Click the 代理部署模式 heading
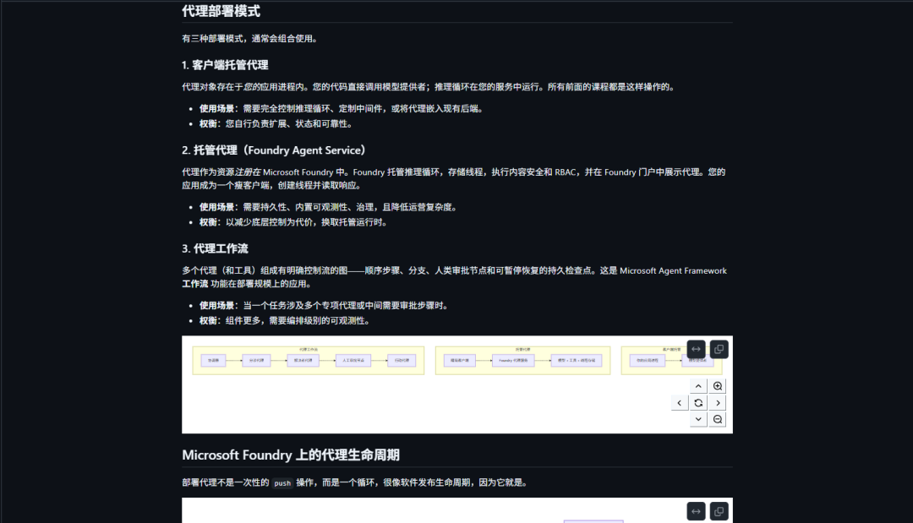The image size is (913, 523). tap(221, 11)
